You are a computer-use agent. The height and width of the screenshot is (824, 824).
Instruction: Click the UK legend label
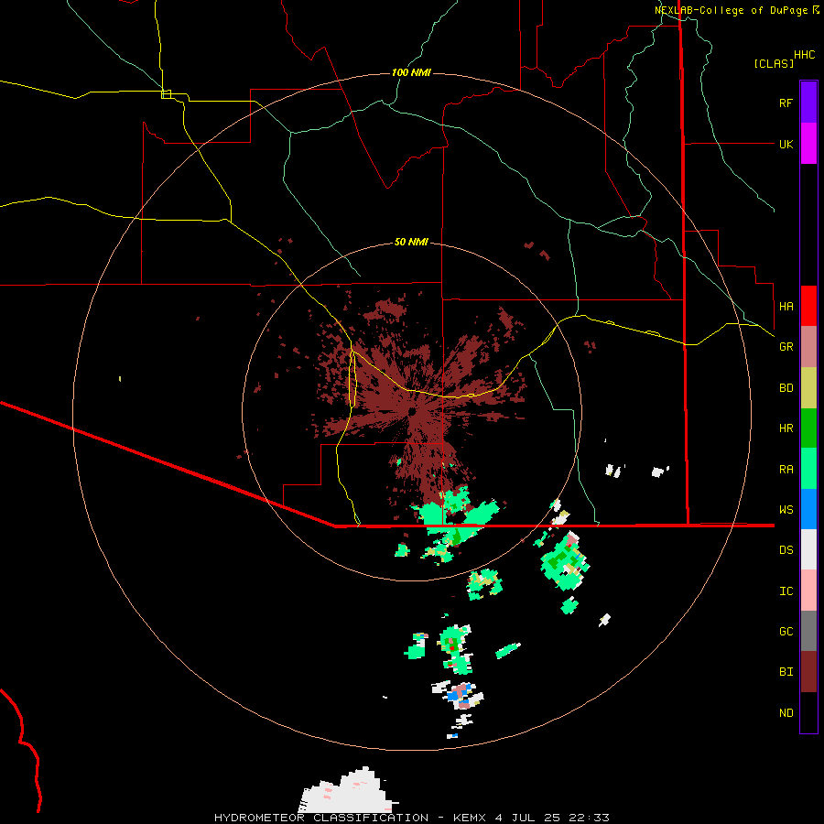786,144
